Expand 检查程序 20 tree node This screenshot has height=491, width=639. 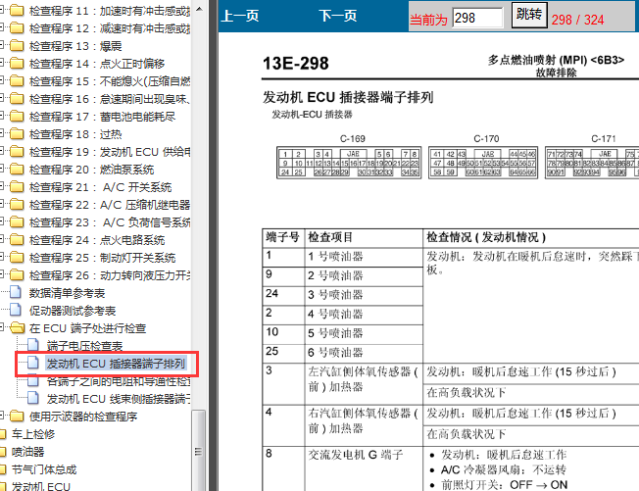point(2,170)
